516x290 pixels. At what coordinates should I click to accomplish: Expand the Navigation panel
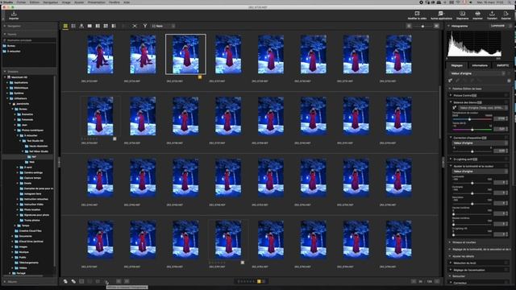click(x=5, y=26)
